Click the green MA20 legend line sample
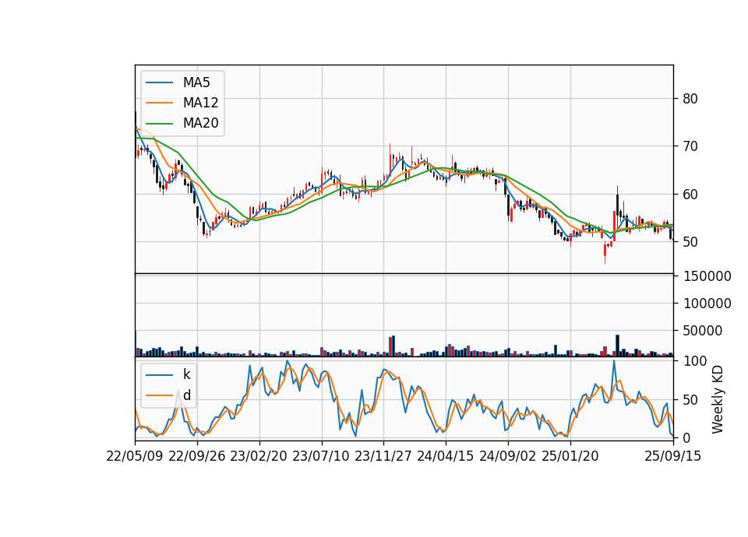 159,124
